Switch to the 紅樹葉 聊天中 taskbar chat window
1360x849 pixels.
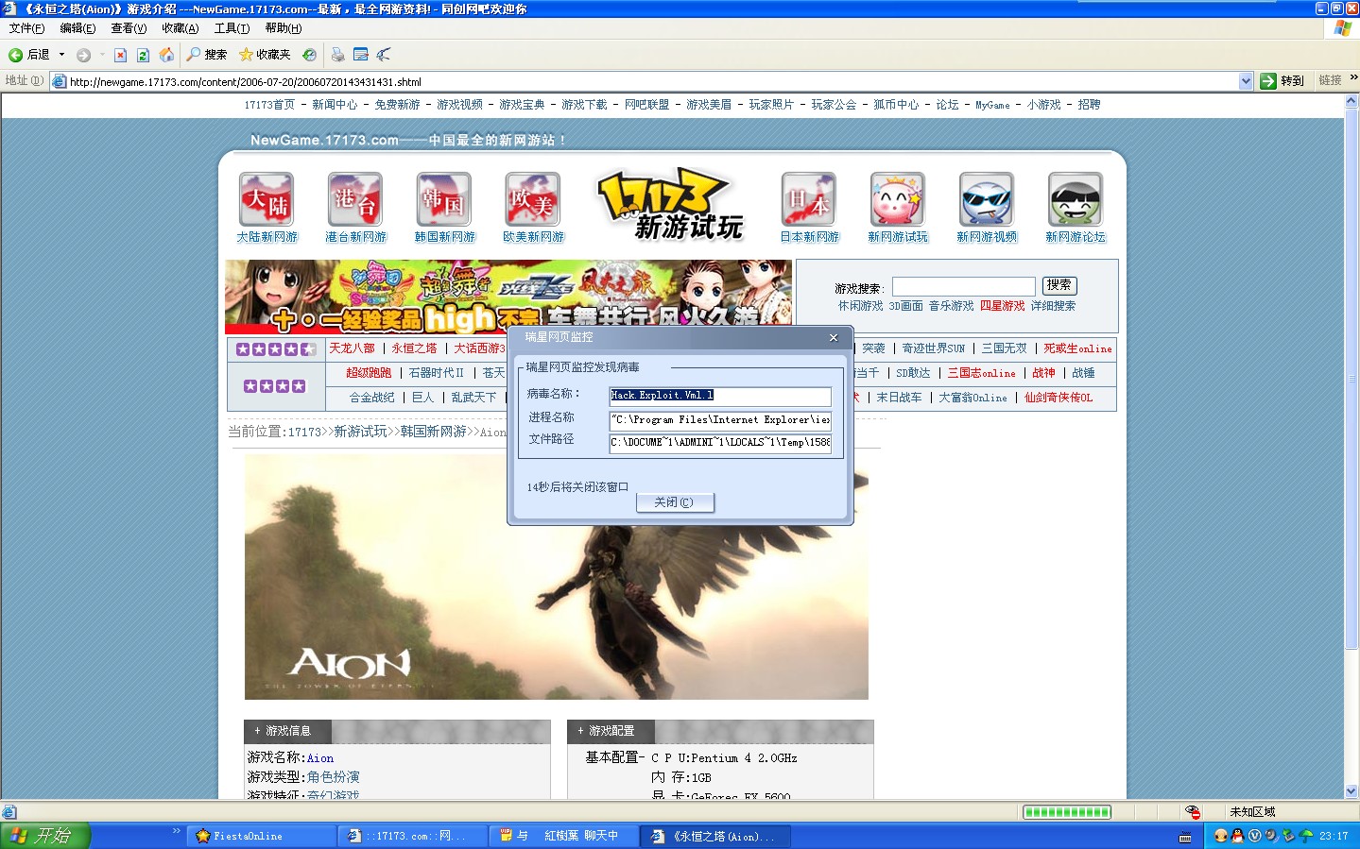pyautogui.click(x=566, y=836)
